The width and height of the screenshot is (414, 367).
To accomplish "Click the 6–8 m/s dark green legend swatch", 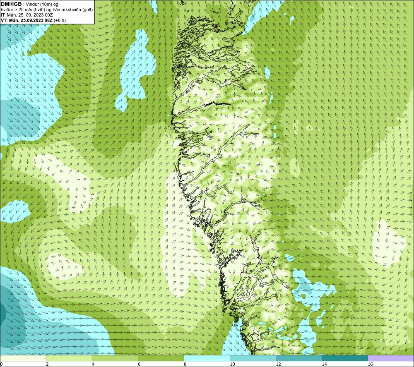I will coord(161,358).
